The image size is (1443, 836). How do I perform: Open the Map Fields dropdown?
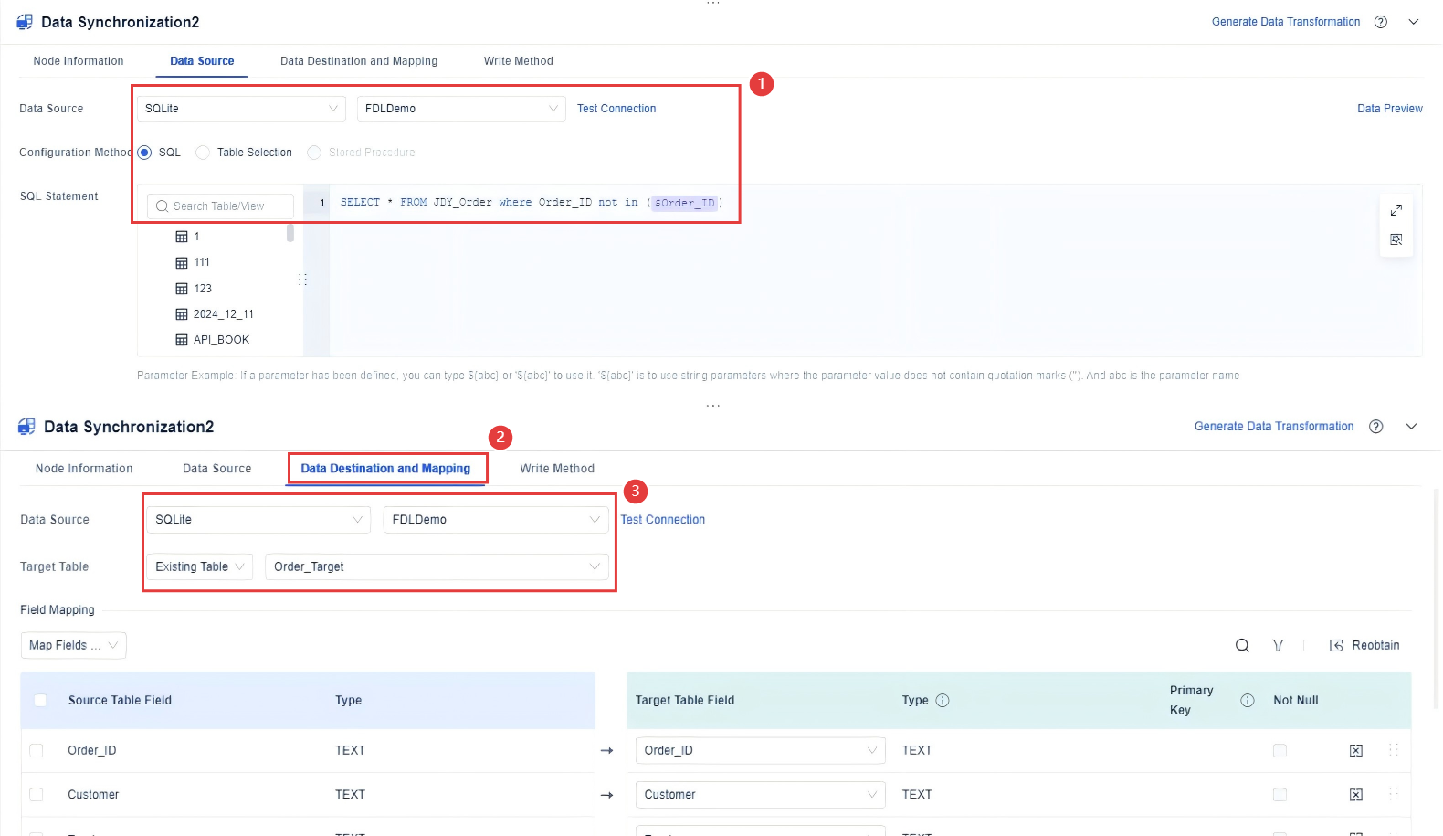(74, 646)
